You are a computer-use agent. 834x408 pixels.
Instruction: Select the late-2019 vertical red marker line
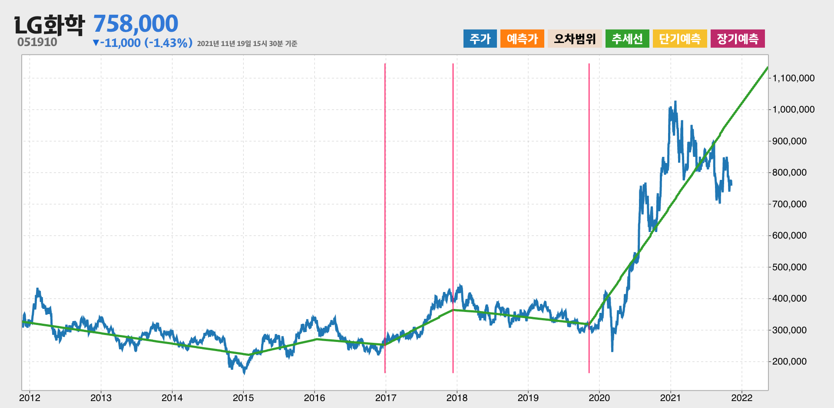click(589, 217)
